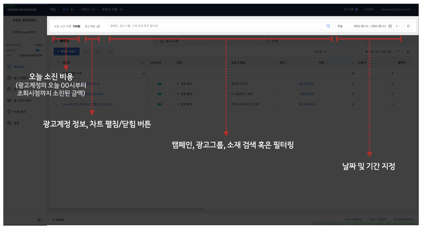Image resolution: width=422 pixels, height=228 pixels.
Task: Click the (일) 50,000 budget link
Action: [307, 94]
